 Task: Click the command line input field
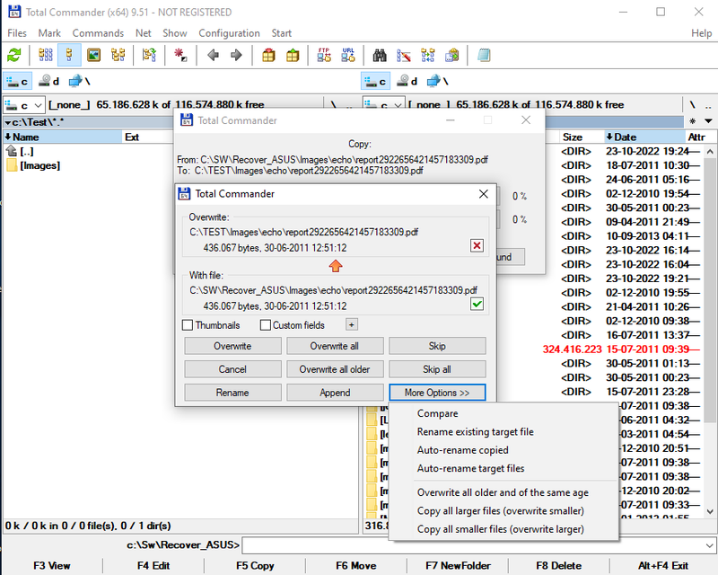(473, 545)
